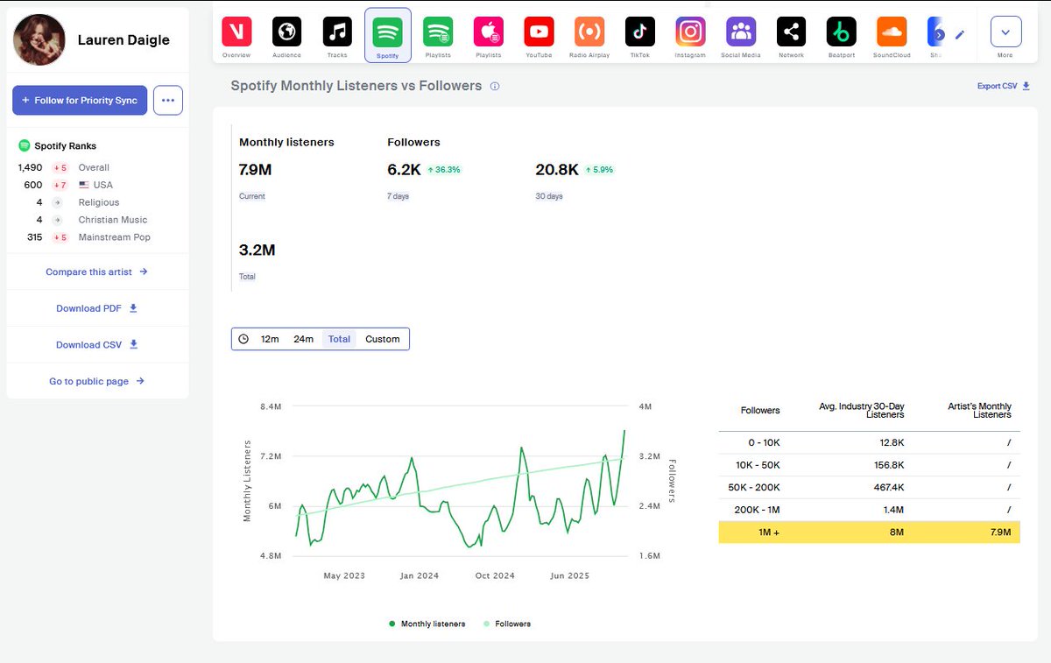Click the Lauren Daigle artist name
Image resolution: width=1051 pixels, height=663 pixels.
tap(123, 40)
